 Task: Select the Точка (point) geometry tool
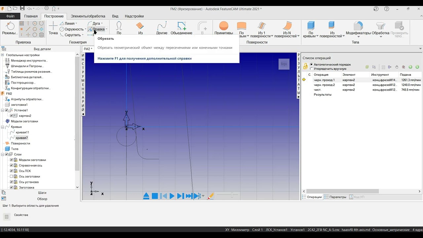coord(53,28)
